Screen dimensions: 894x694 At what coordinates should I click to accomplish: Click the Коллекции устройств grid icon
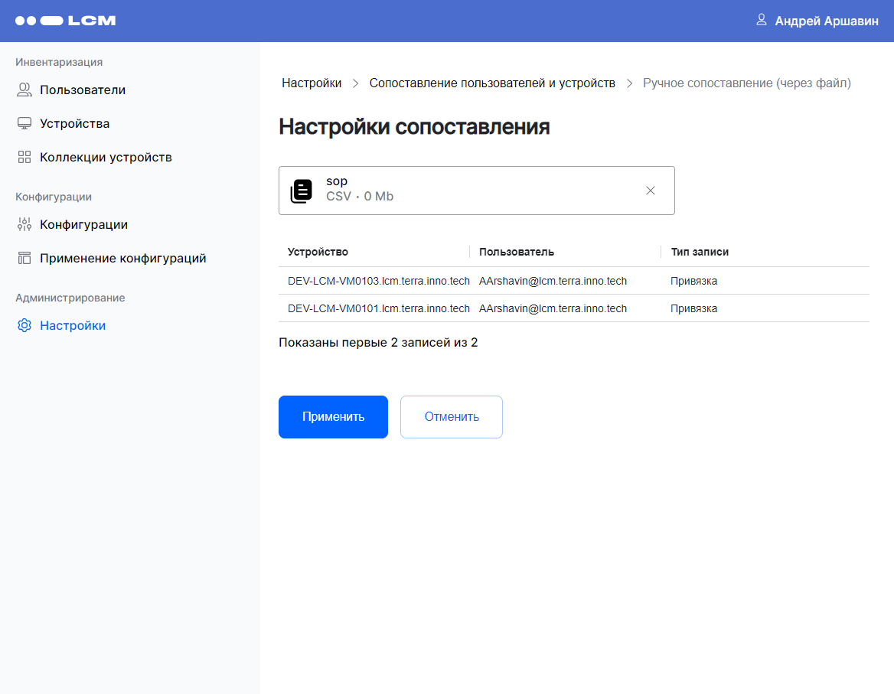click(24, 158)
